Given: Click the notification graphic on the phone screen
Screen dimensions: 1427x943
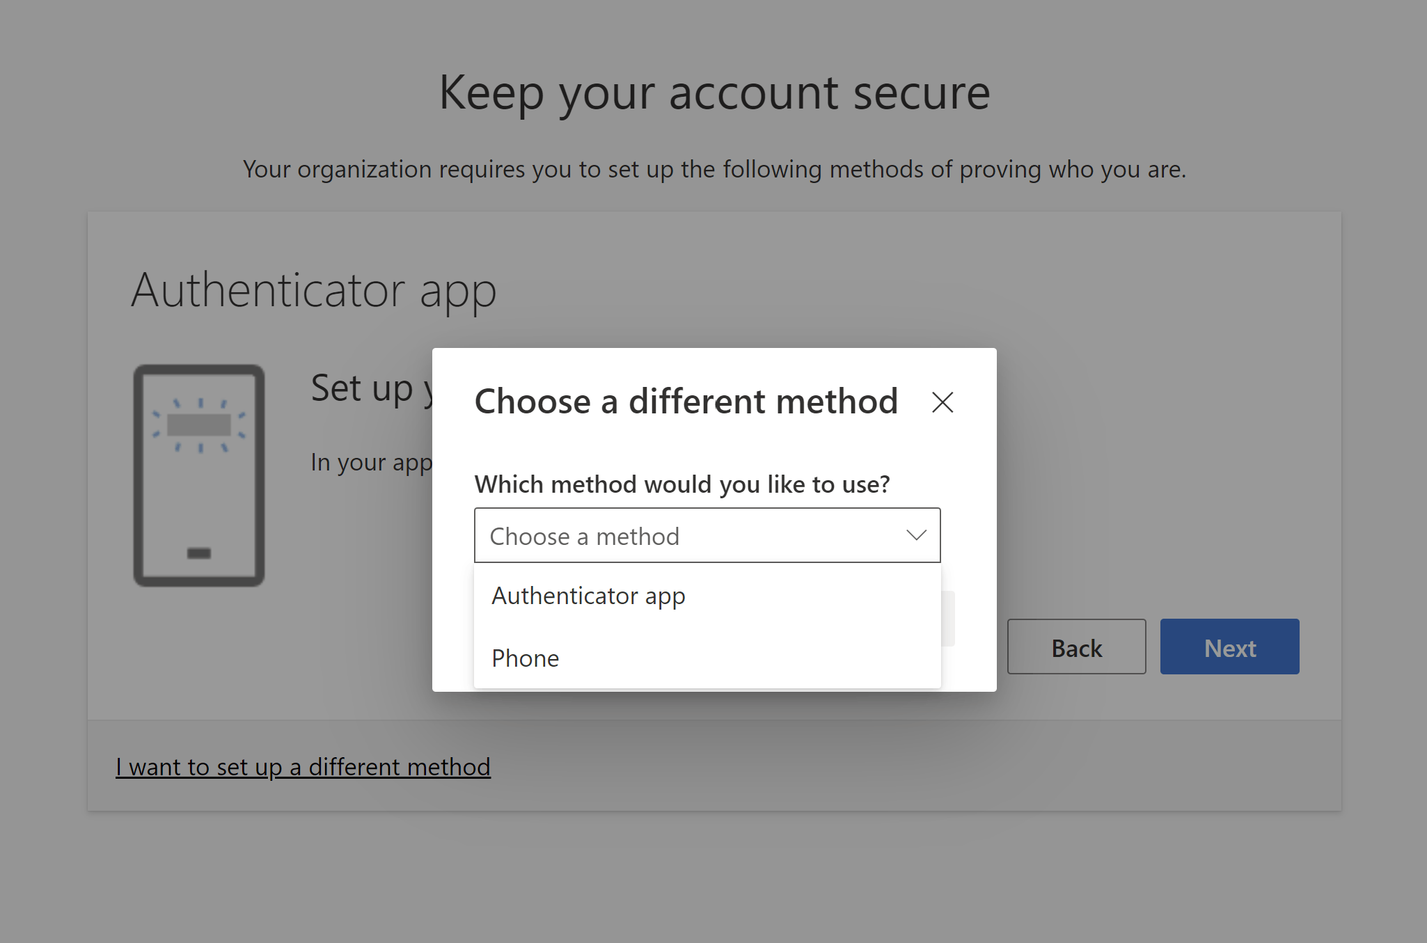Looking at the screenshot, I should pyautogui.click(x=199, y=425).
